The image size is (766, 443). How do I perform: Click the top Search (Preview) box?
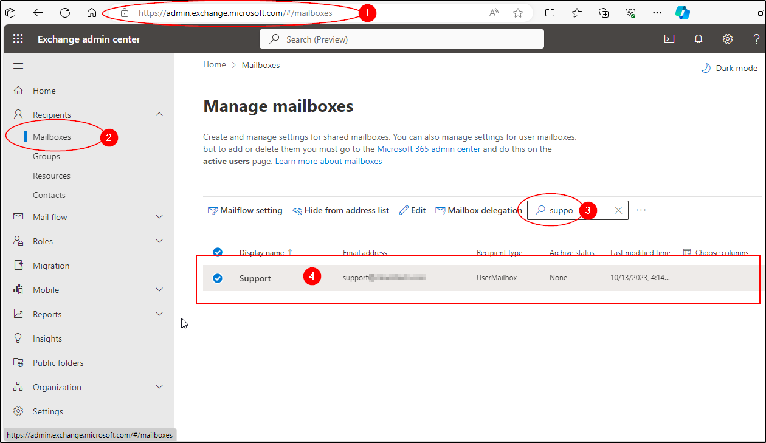point(402,39)
